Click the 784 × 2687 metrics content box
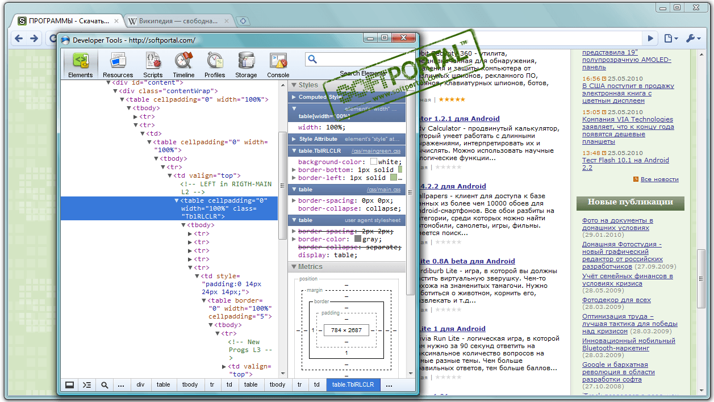714x402 pixels. pos(346,330)
